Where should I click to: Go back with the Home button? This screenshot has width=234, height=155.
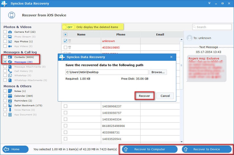(x=15, y=149)
